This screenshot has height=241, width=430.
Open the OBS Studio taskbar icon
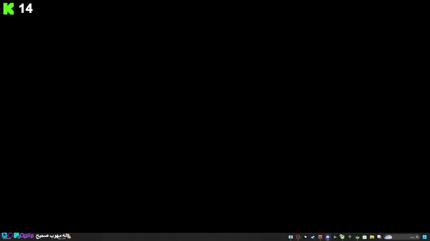(x=298, y=237)
